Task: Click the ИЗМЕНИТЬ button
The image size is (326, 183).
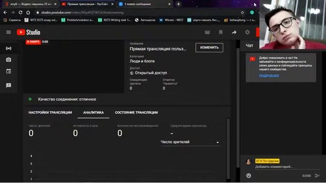Action: point(209,47)
